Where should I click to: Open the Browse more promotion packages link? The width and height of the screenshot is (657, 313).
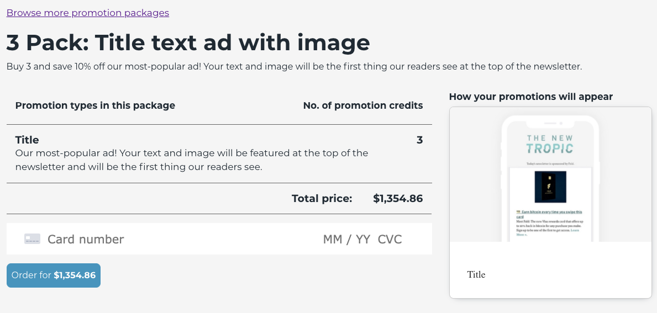(x=87, y=13)
